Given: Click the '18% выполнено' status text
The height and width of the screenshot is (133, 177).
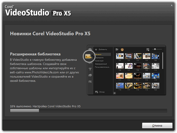Looking at the screenshot, I should 21,106.
